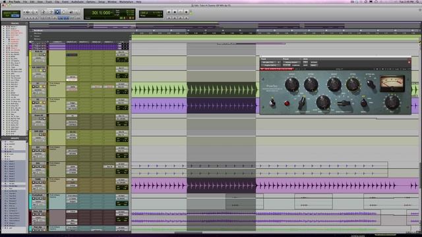Image resolution: width=422 pixels, height=237 pixels.
Task: Click the Bars|Beats ruler label
Action: point(38,31)
